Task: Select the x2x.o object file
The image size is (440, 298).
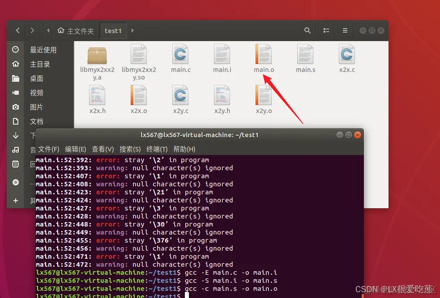Action: pyautogui.click(x=139, y=100)
